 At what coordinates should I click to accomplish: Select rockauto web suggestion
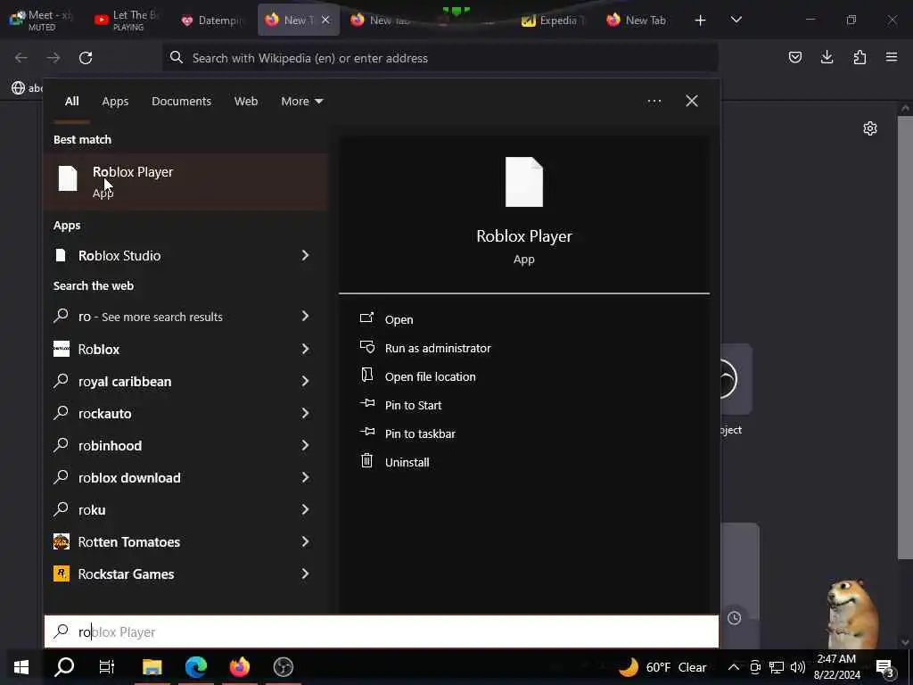[105, 414]
